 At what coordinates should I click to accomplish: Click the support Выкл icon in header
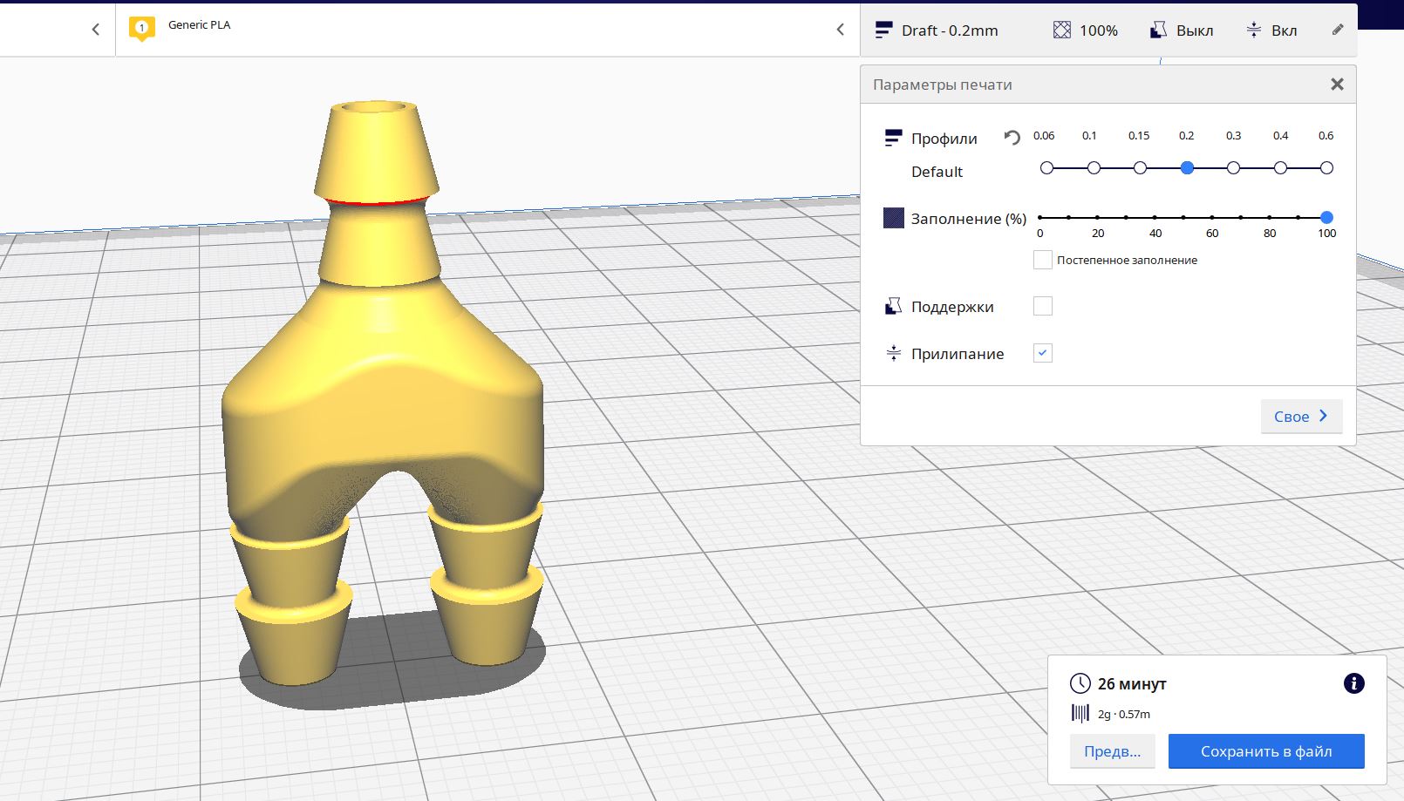(x=1158, y=31)
